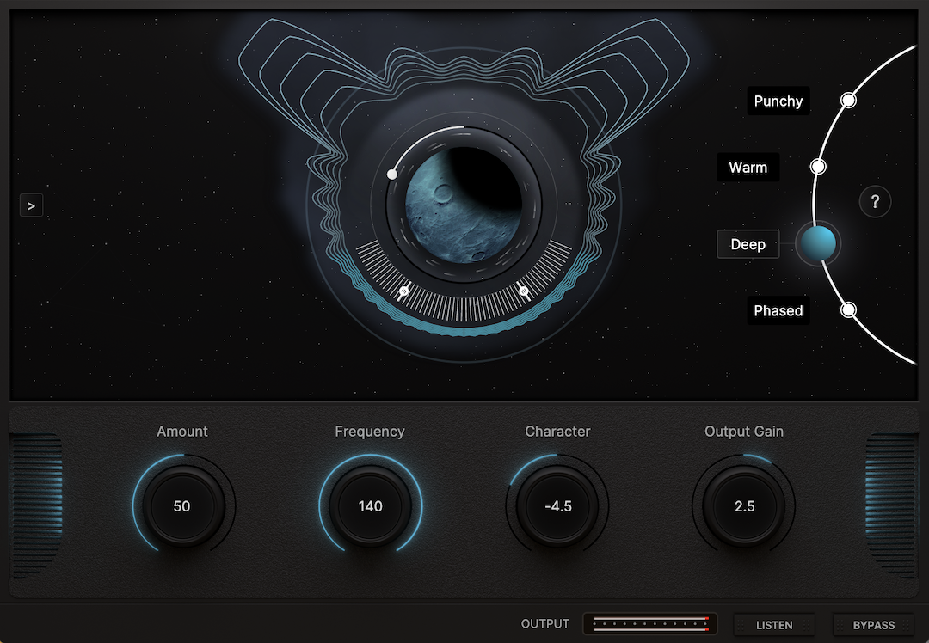Viewport: 929px width, 643px height.
Task: Click the white position dot on the moon dial ring
Action: coord(392,174)
